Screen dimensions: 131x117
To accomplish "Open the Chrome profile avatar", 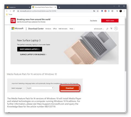I will click(120, 11).
